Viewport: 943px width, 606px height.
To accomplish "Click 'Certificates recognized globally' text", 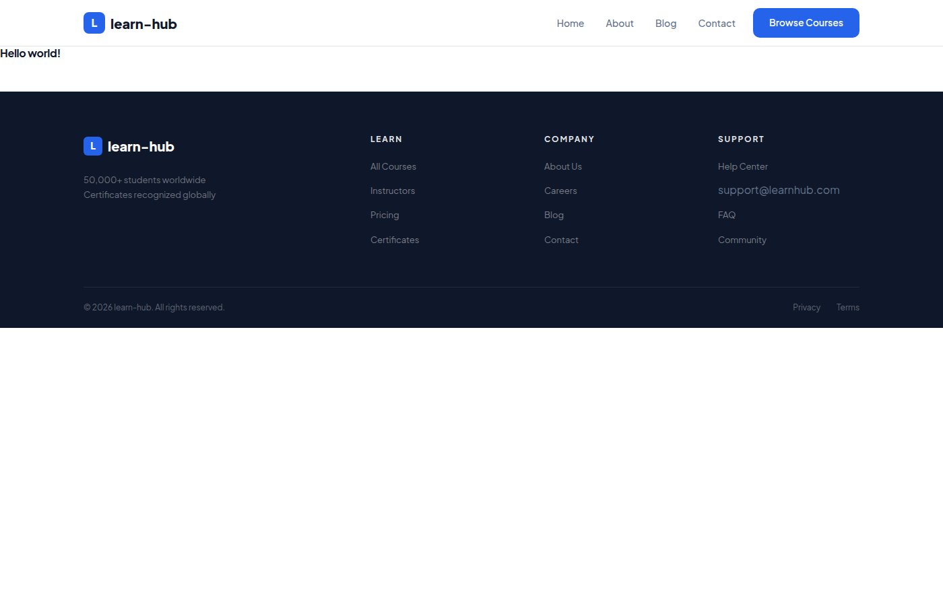I will [150, 195].
